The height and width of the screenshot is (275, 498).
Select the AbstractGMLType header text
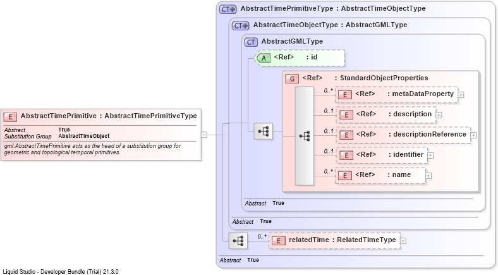(x=292, y=41)
